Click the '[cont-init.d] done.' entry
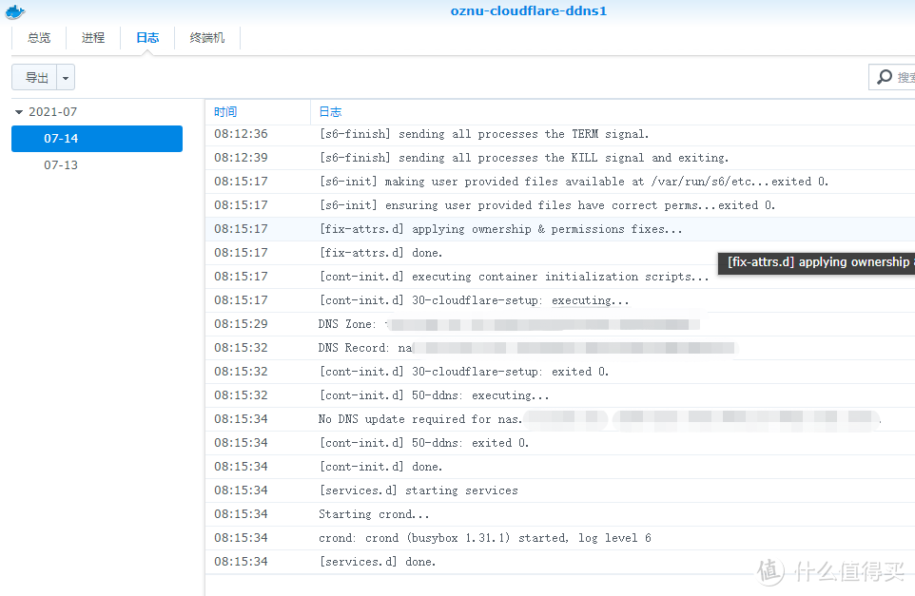 pos(560,467)
